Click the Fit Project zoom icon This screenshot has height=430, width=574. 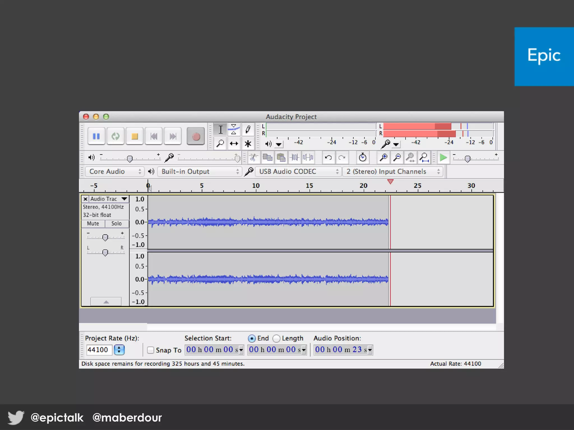click(424, 158)
